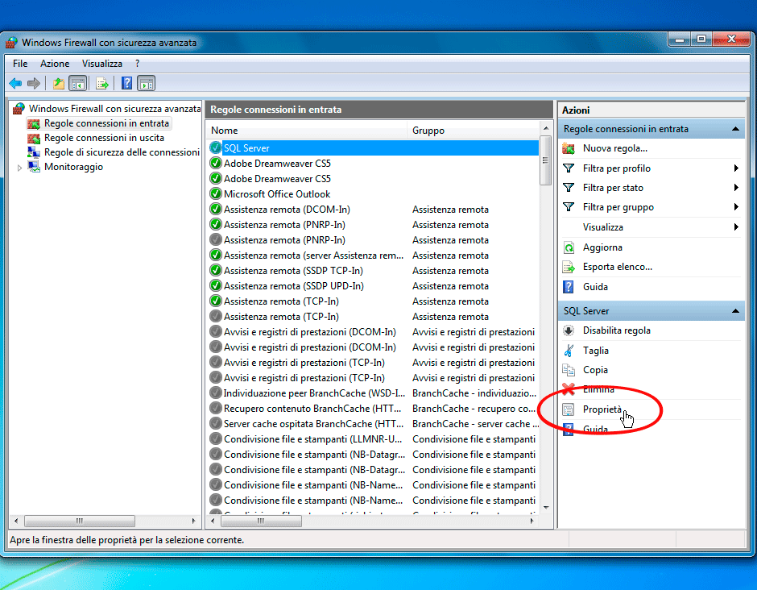Click the tree pane scroll right arrow
This screenshot has height=590, width=757.
click(x=193, y=521)
